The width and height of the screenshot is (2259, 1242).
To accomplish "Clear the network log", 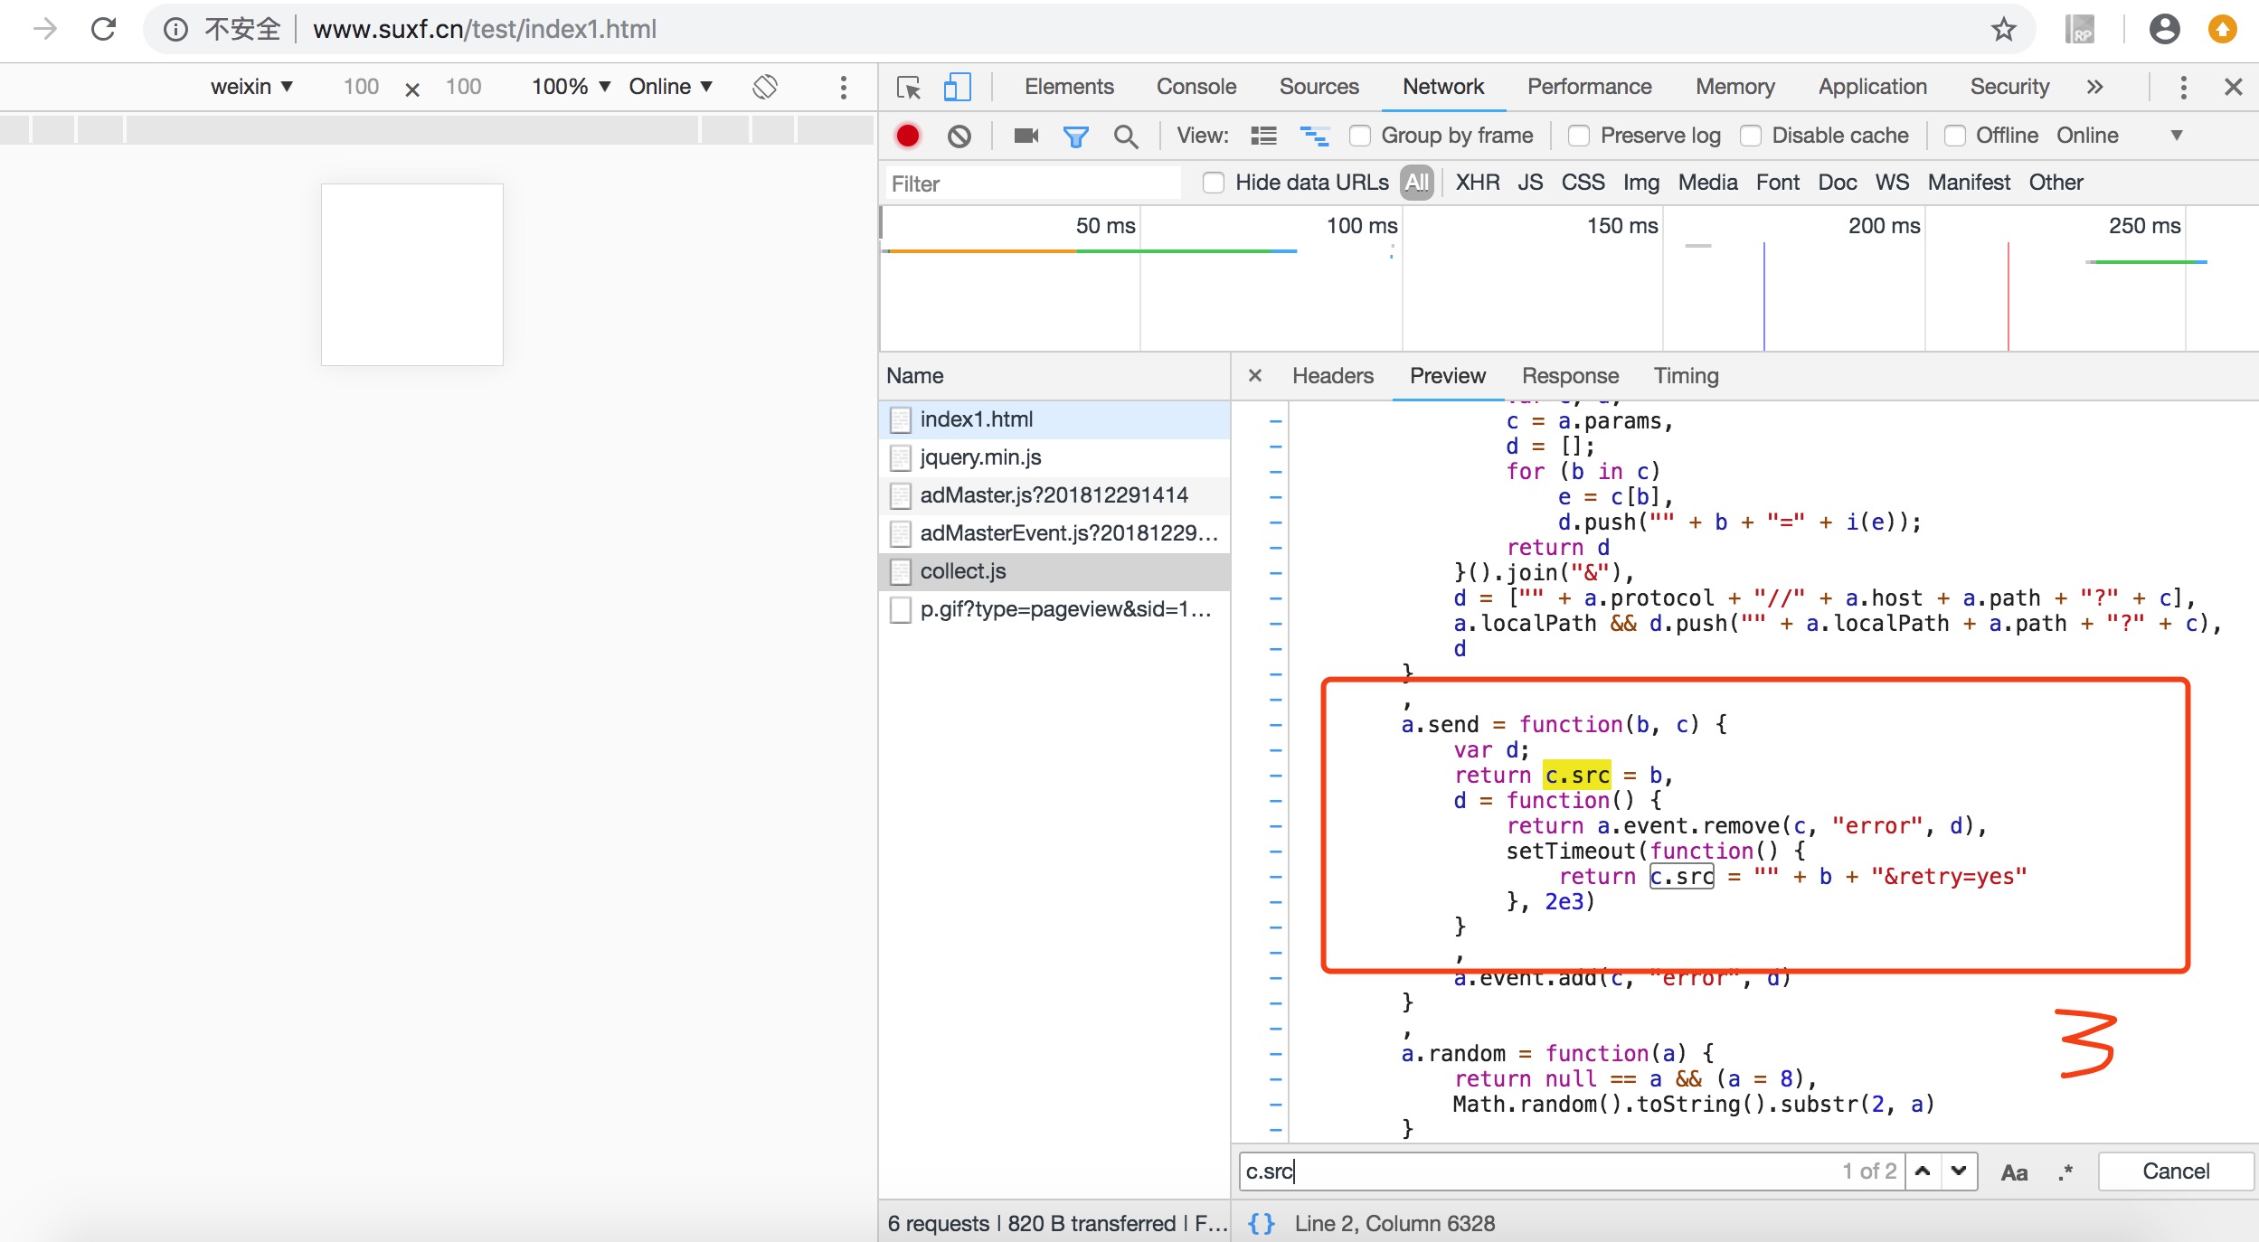I will [x=959, y=136].
